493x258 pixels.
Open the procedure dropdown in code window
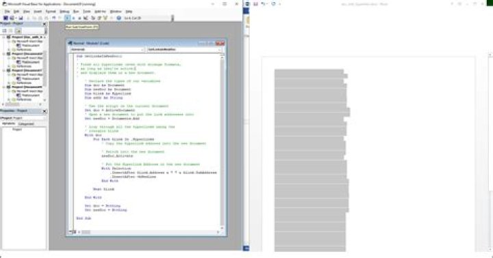point(220,50)
